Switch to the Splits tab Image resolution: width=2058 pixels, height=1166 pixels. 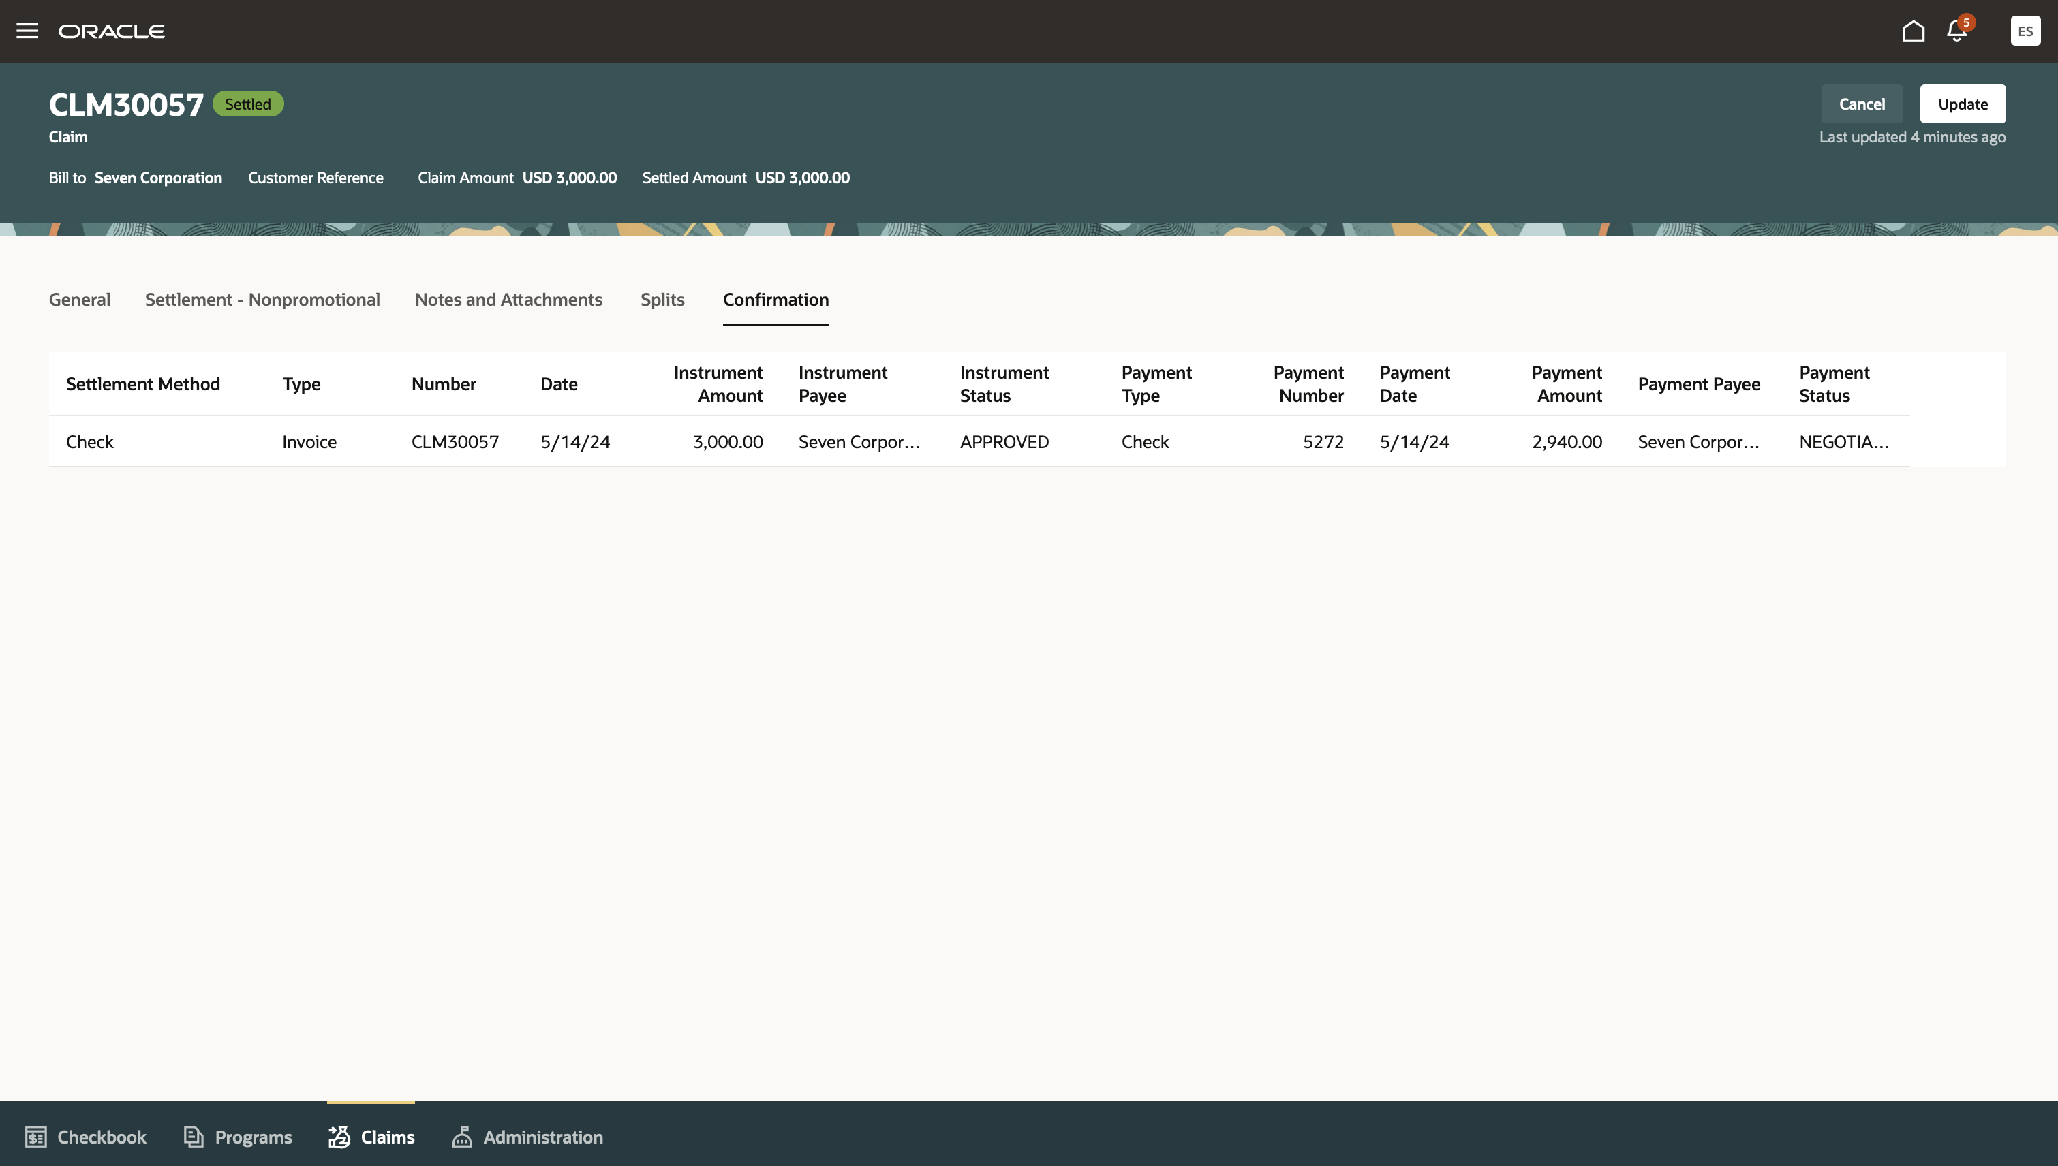tap(662, 300)
